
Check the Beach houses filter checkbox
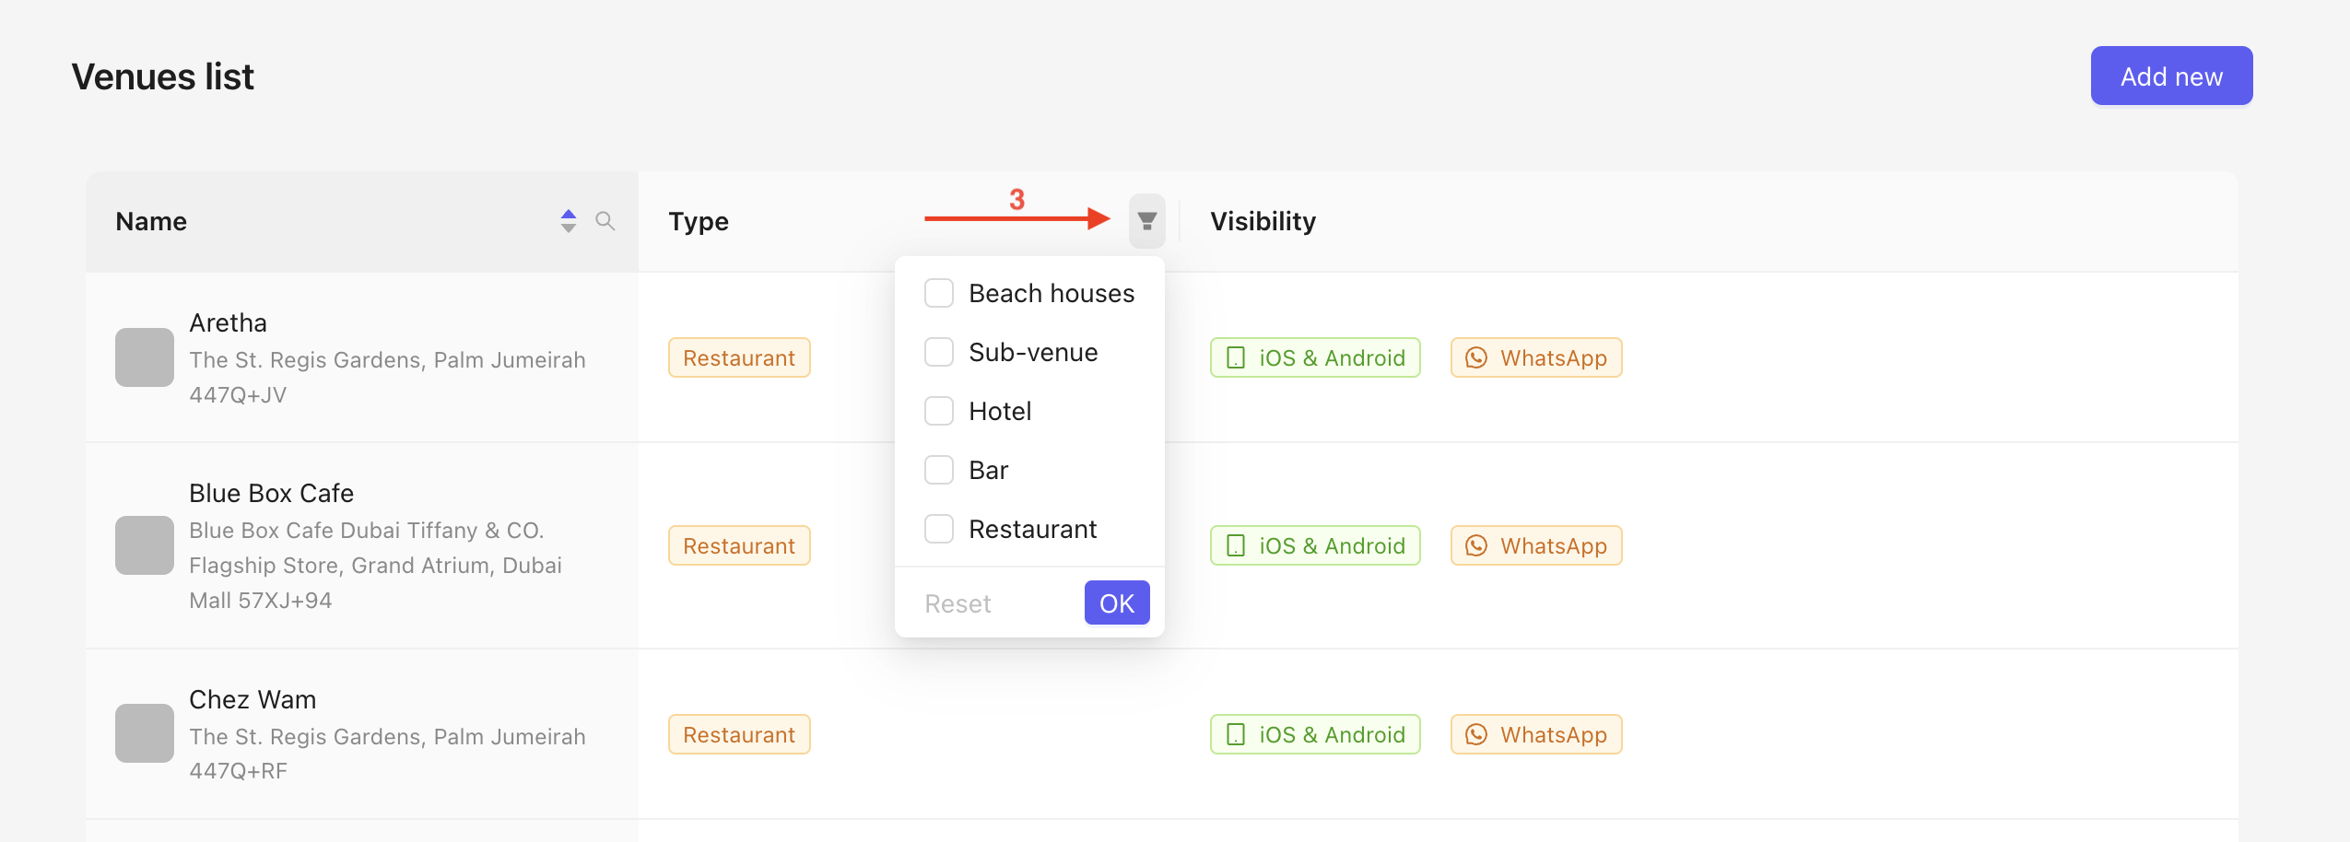939,293
